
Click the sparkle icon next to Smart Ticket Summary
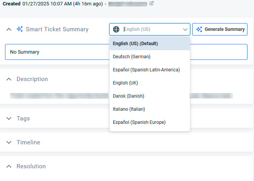(20, 29)
